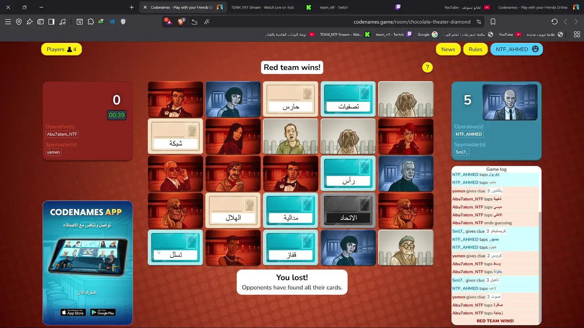Click the تصفيات word card

(348, 99)
